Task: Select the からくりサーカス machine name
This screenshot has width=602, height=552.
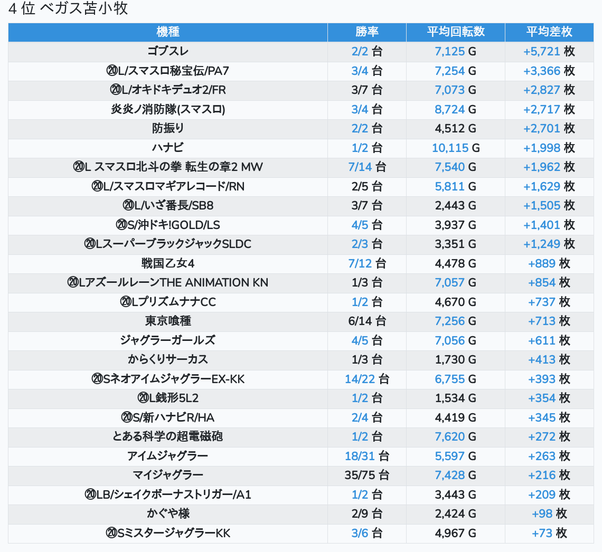Action: click(168, 360)
